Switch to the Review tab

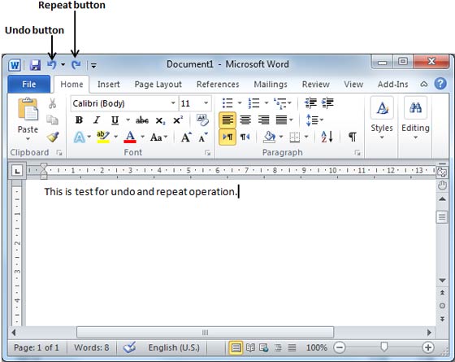click(316, 85)
